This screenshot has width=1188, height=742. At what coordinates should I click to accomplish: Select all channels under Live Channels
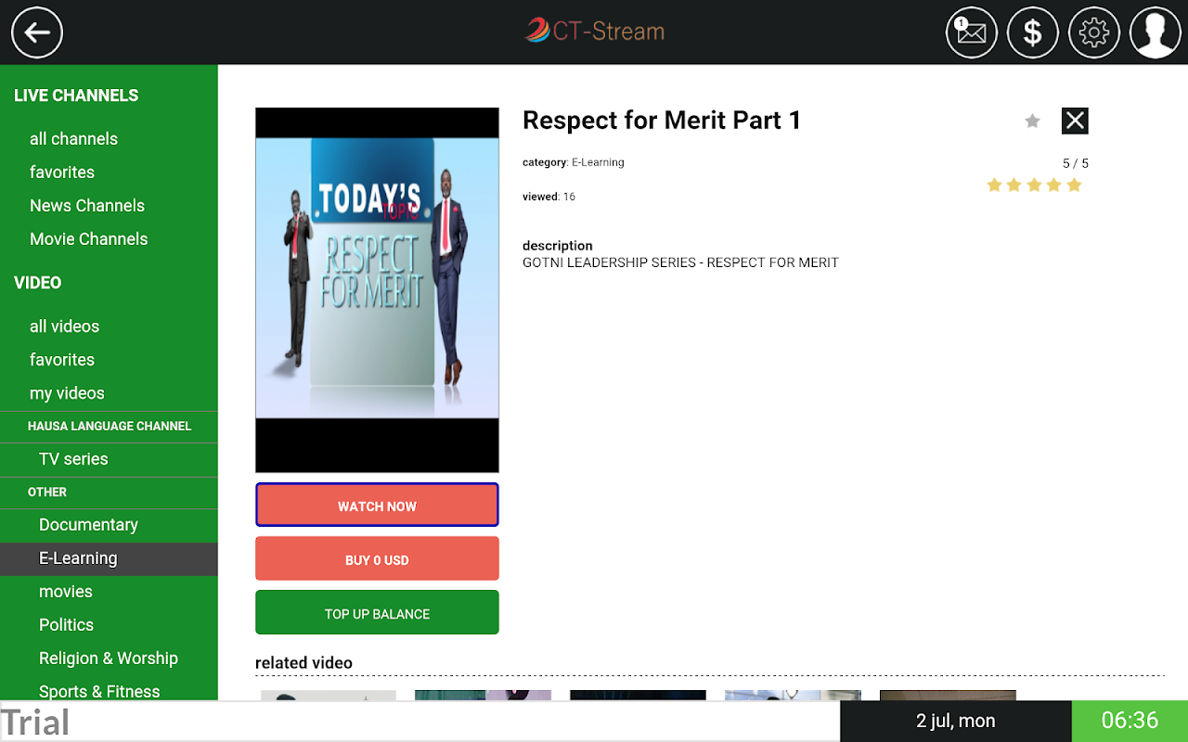click(x=73, y=139)
